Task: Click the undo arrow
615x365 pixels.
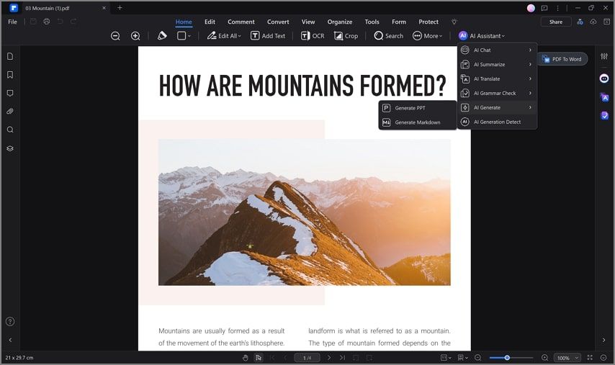Action: click(x=60, y=22)
